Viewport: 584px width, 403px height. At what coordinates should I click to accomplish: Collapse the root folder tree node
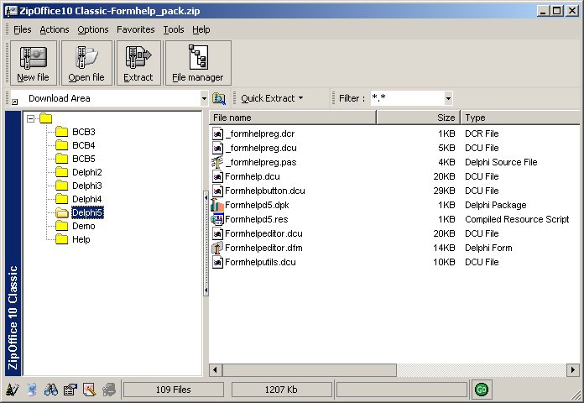point(30,118)
